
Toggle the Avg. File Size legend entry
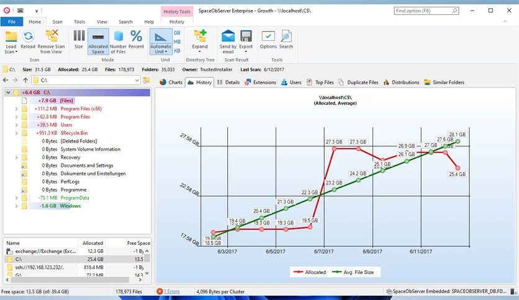pos(353,272)
